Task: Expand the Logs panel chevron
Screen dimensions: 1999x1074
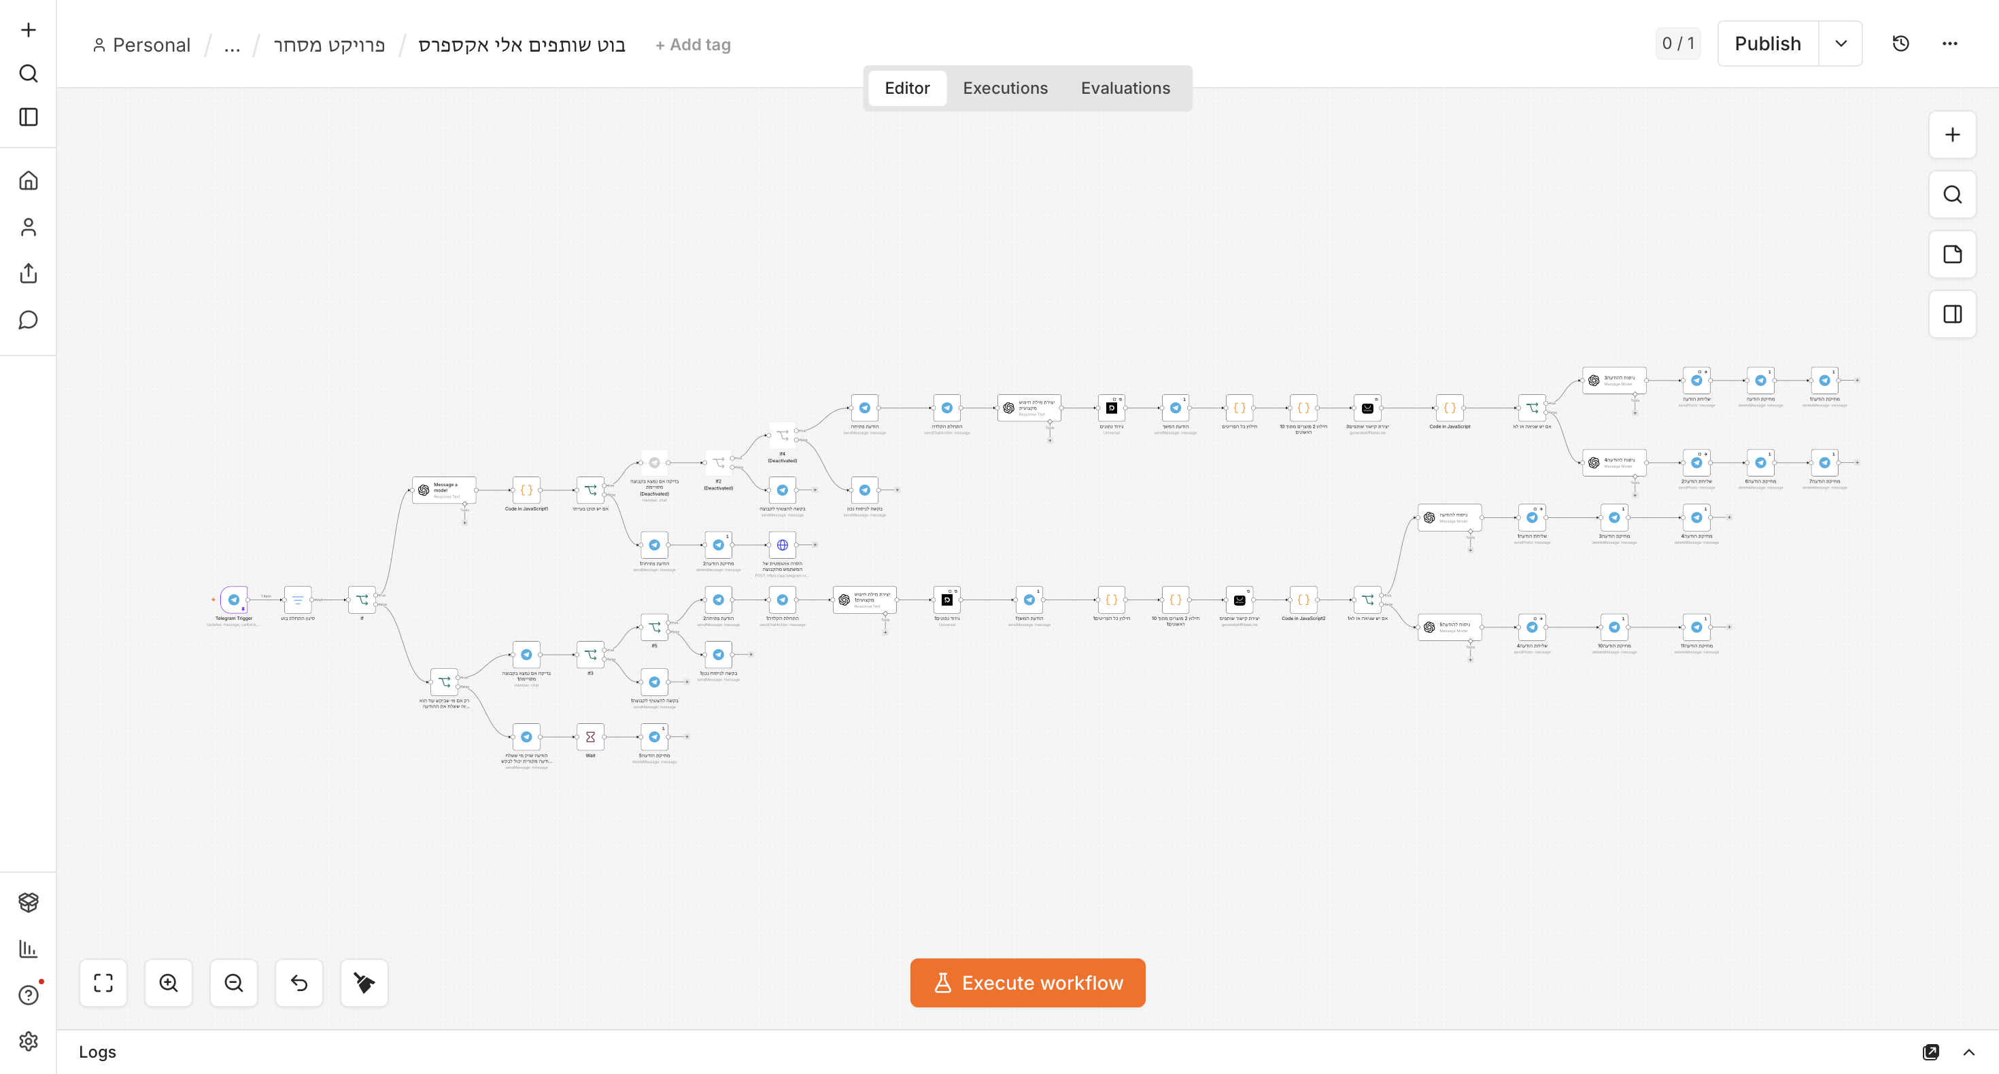Action: [x=1968, y=1052]
